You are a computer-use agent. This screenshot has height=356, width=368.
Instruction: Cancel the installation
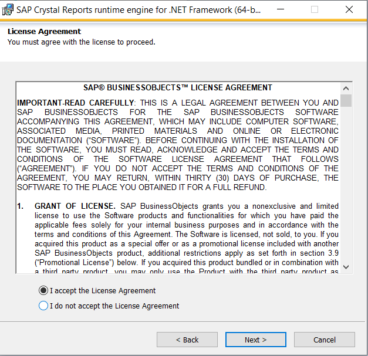click(325, 340)
